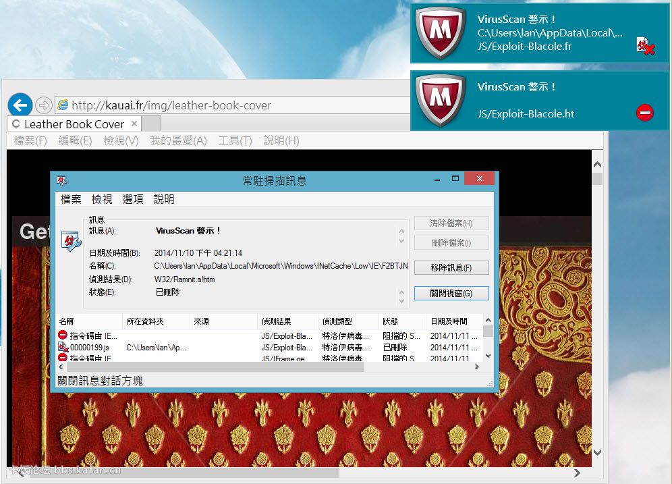The image size is (672, 484).
Task: Select first 指令碼由 IE... list row
Action: [x=269, y=335]
